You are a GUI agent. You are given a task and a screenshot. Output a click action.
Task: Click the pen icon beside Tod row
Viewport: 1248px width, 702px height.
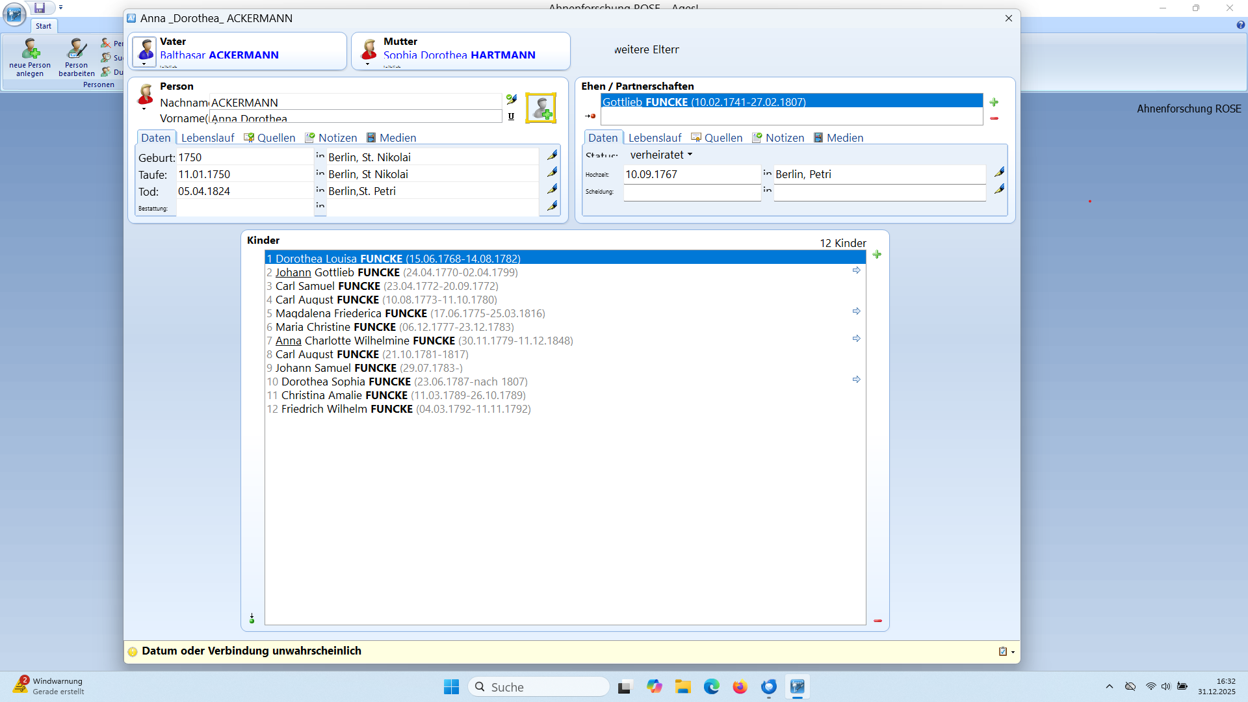click(552, 189)
